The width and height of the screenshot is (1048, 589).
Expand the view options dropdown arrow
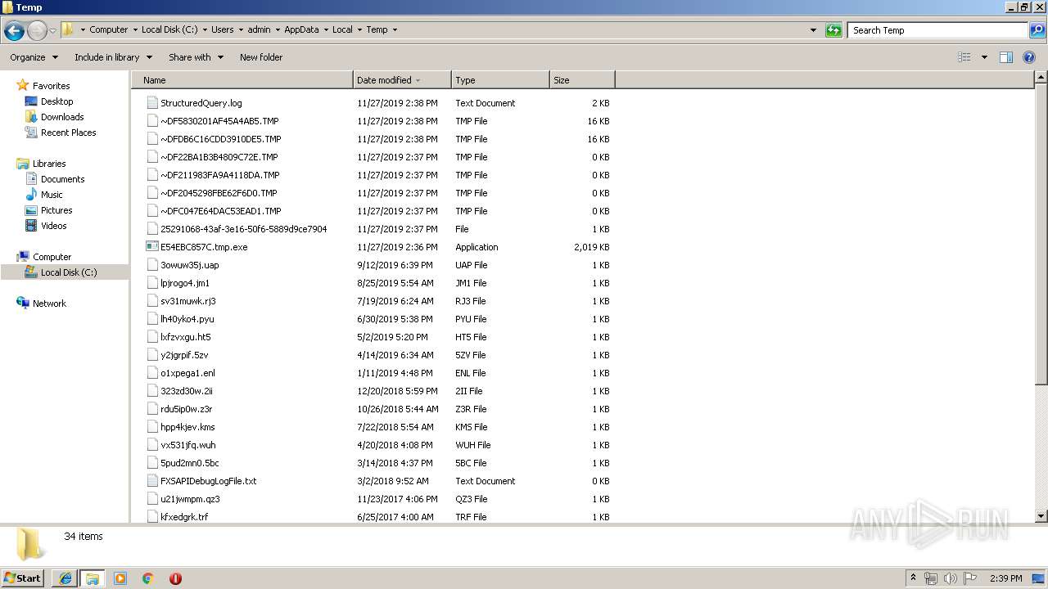(984, 57)
